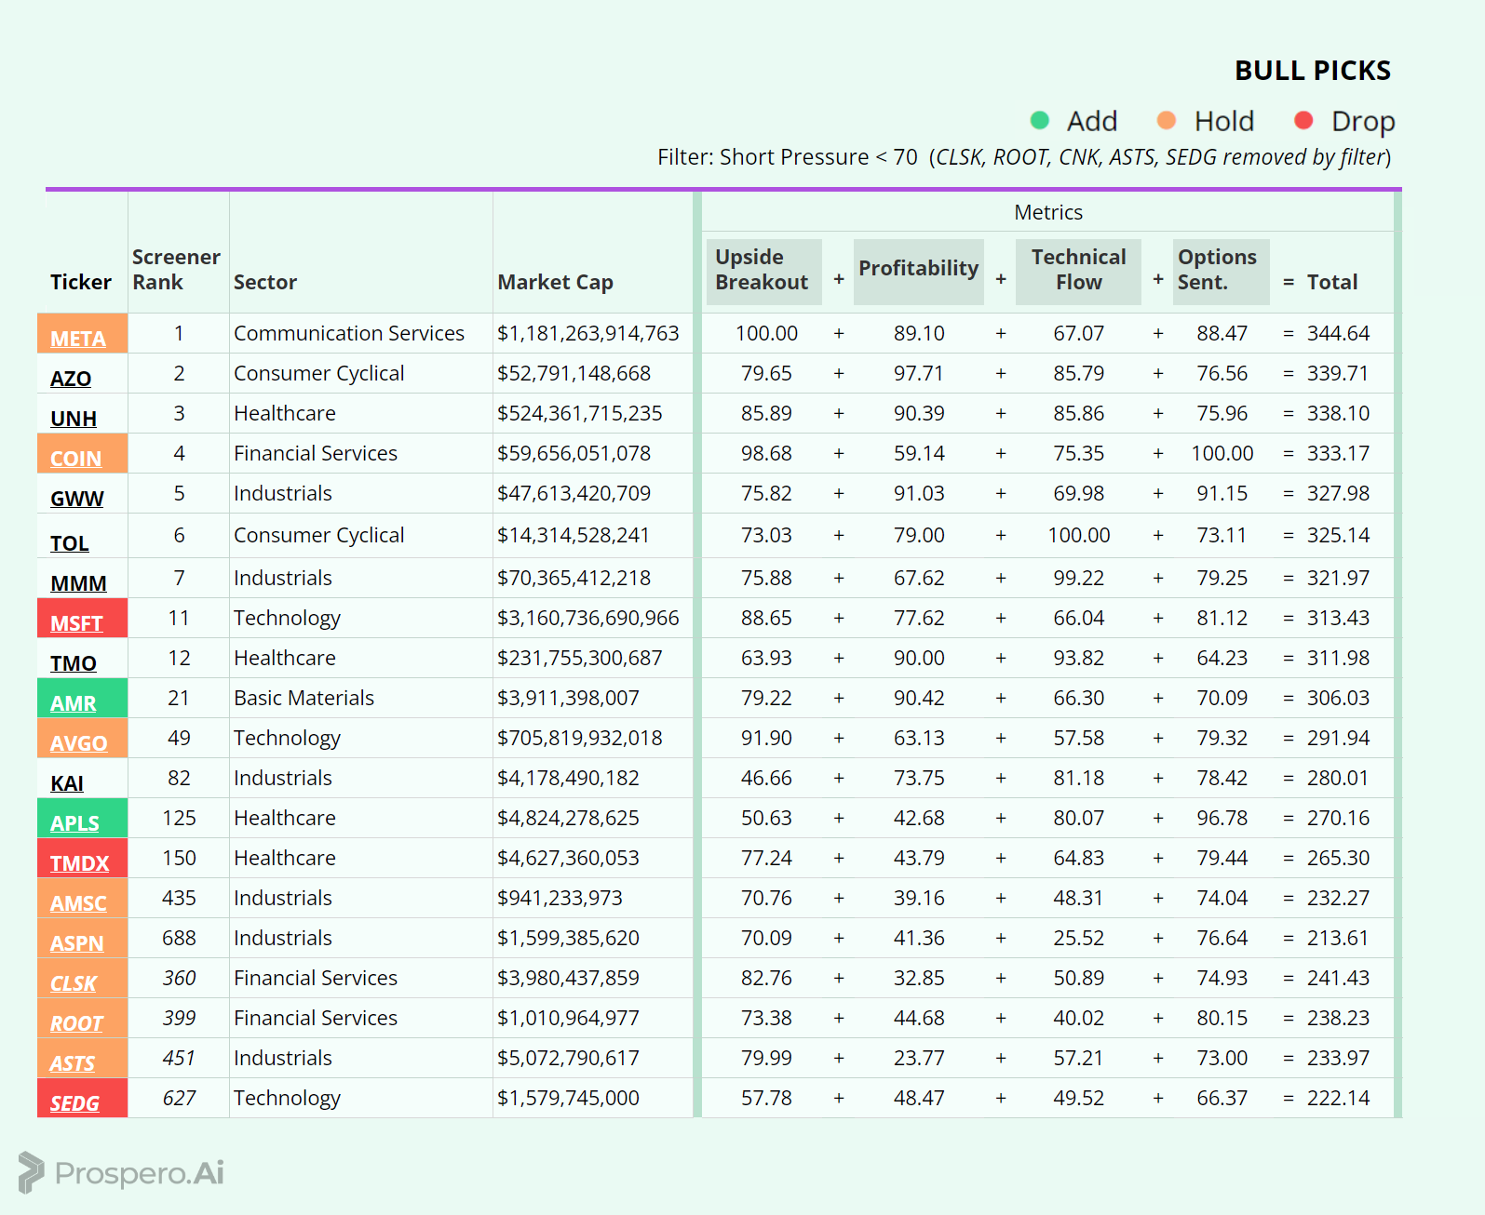Click the Upside Breakout column header
Viewport: 1485px width, 1215px height.
tap(763, 270)
